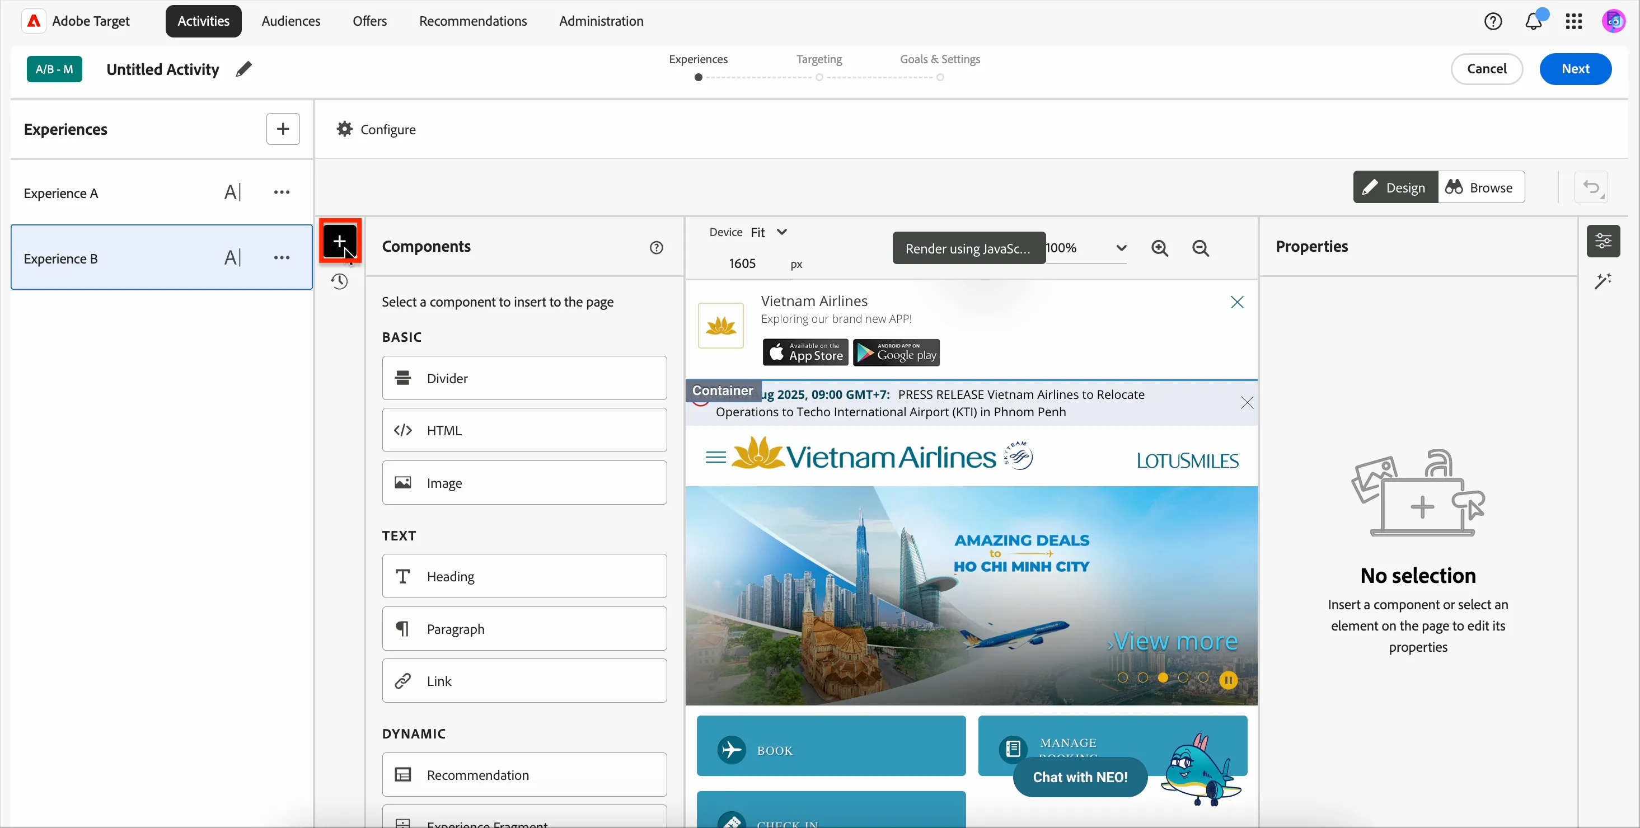The image size is (1640, 828).
Task: Open the Help icon in the top bar
Action: [1493, 21]
